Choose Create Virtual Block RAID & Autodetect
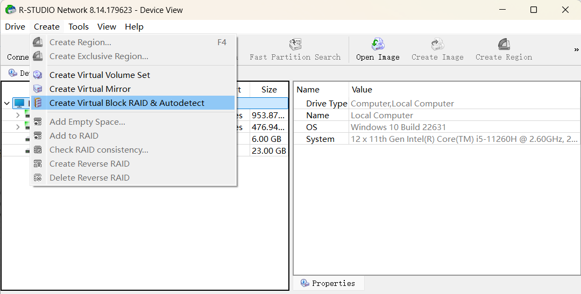Screen dimensions: 581x294 click(133, 103)
